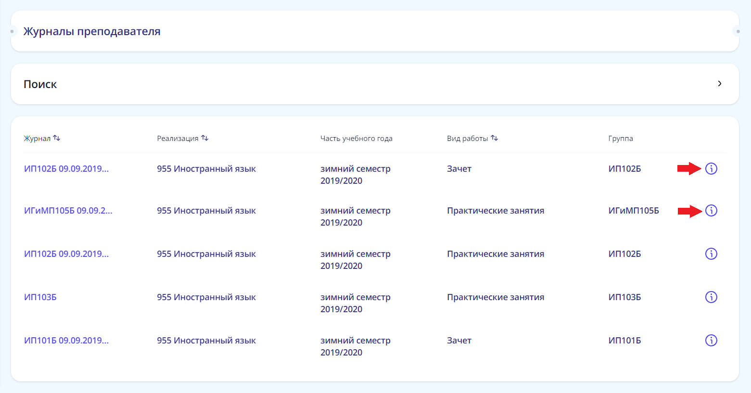This screenshot has height=393, width=751.
Task: Open the ИП103Б journal link
Action: [40, 297]
